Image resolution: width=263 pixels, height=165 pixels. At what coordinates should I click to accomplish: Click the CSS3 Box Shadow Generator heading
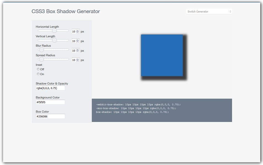(66, 12)
